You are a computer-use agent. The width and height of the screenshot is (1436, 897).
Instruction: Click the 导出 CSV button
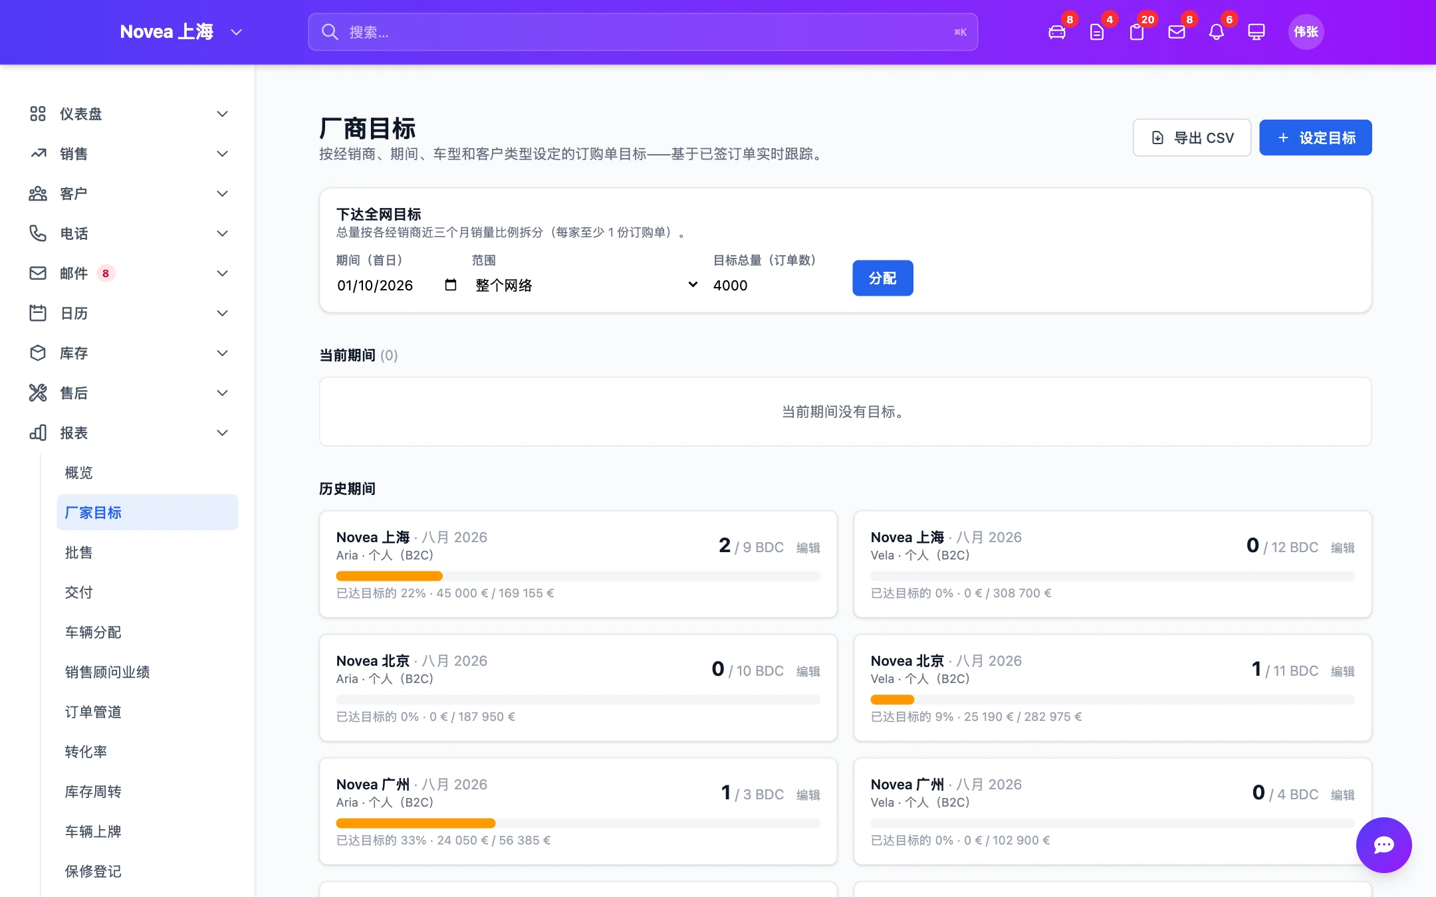tap(1192, 138)
